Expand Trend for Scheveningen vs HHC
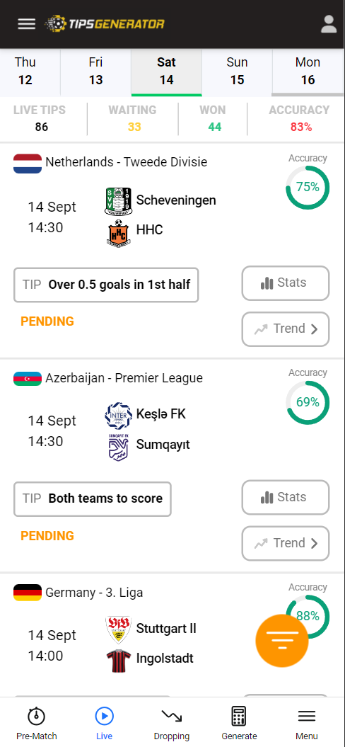Viewport: 345px width, 747px height. click(286, 329)
